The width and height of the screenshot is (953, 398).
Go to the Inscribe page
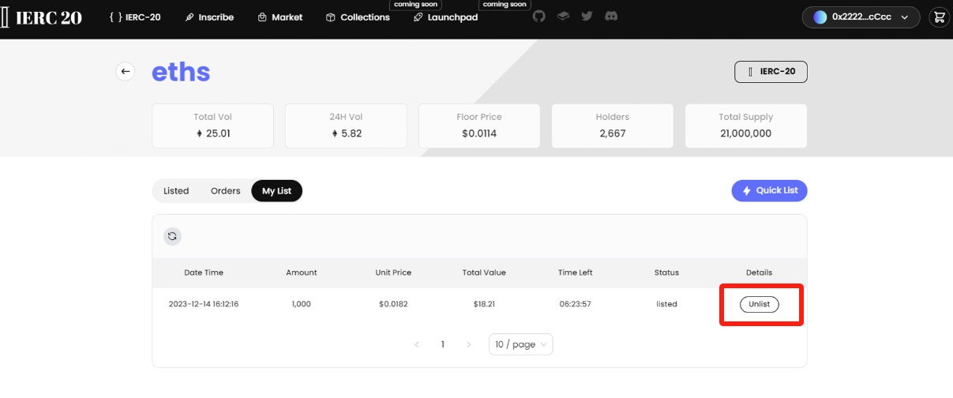pos(209,17)
